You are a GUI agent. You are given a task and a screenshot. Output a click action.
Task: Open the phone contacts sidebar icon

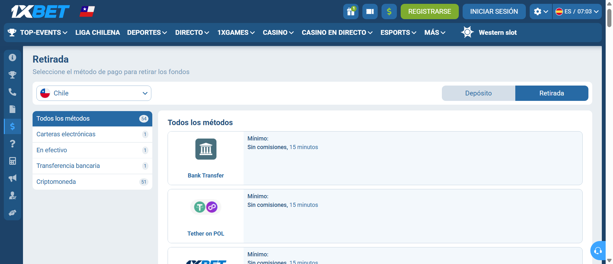12,92
